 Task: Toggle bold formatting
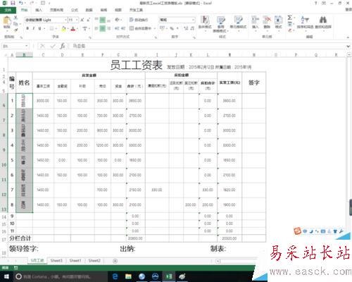point(27,28)
